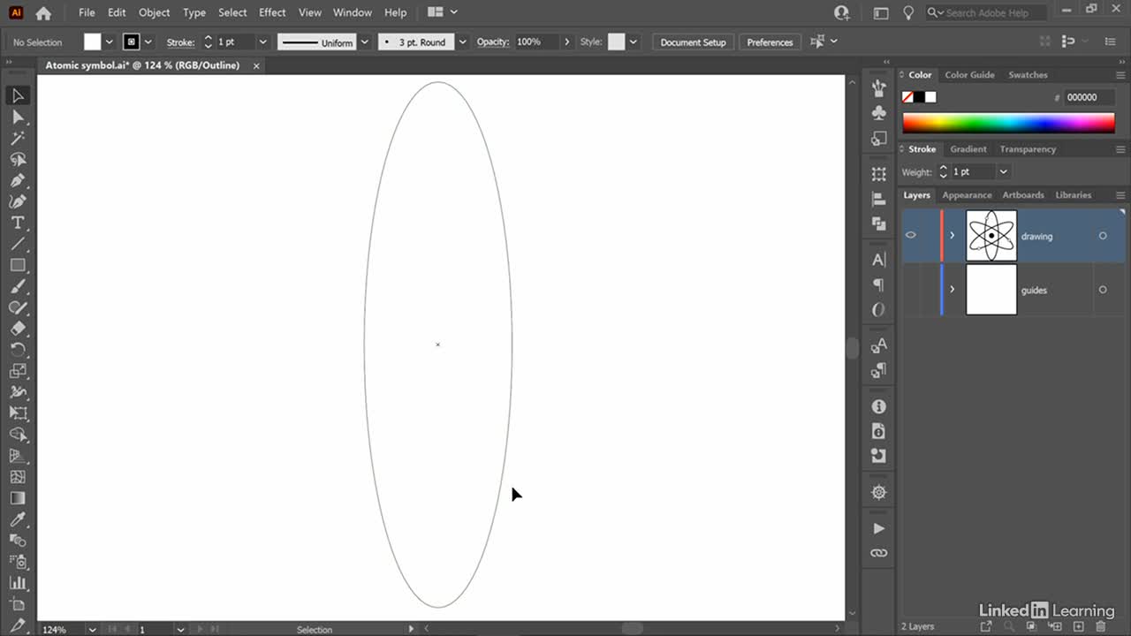Select the Selection tool arrow
The image size is (1131, 636).
click(x=18, y=95)
